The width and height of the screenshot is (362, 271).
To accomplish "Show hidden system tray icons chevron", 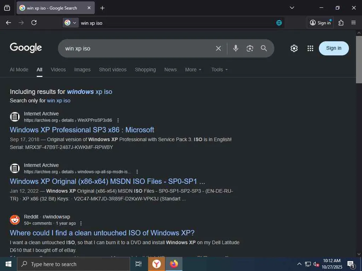I will (x=299, y=264).
